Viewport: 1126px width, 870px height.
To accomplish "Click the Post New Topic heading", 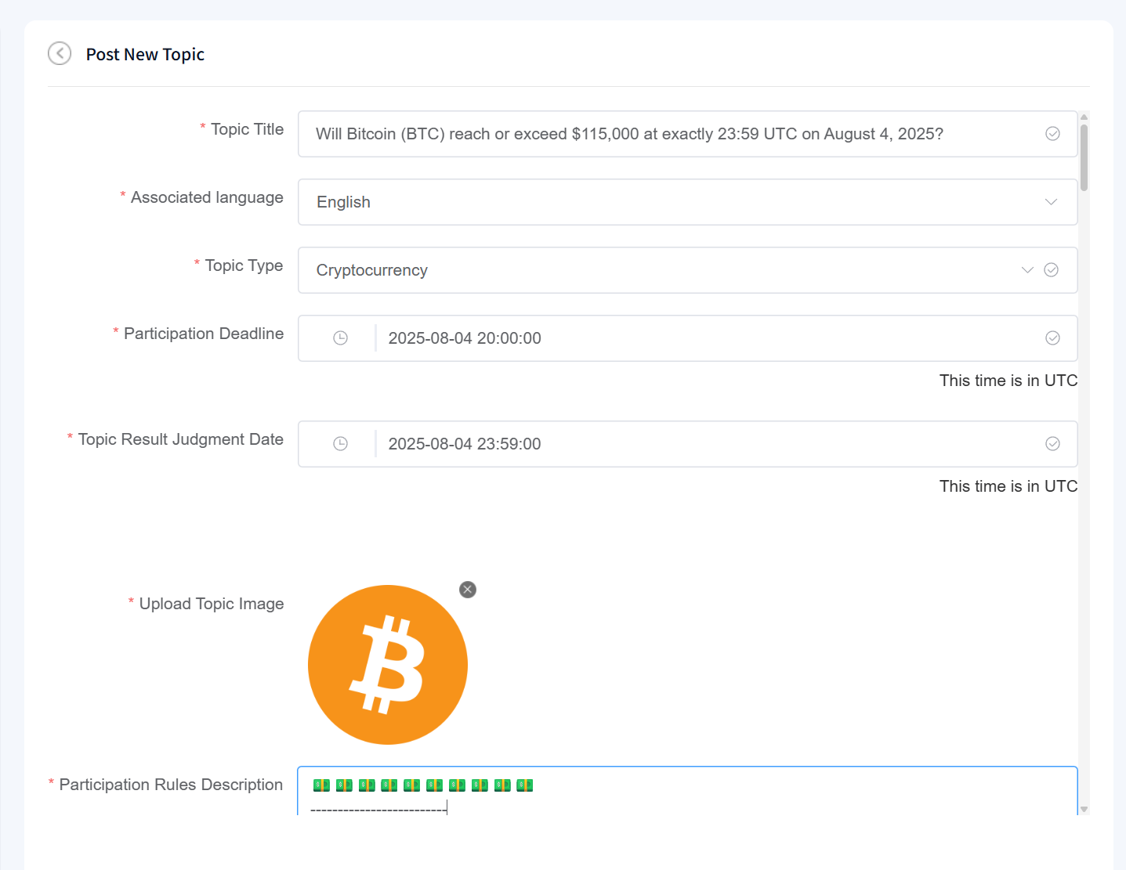I will (145, 54).
